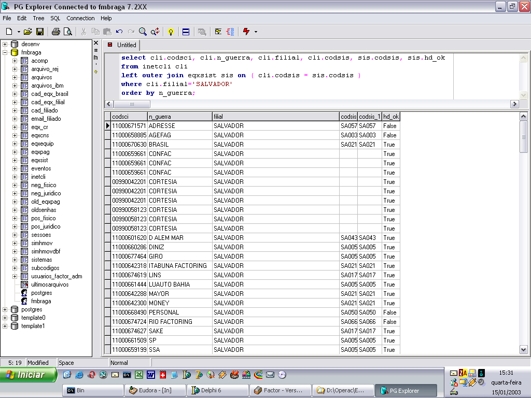Select the eqxsist table in tree
The image size is (531, 398).
point(39,160)
